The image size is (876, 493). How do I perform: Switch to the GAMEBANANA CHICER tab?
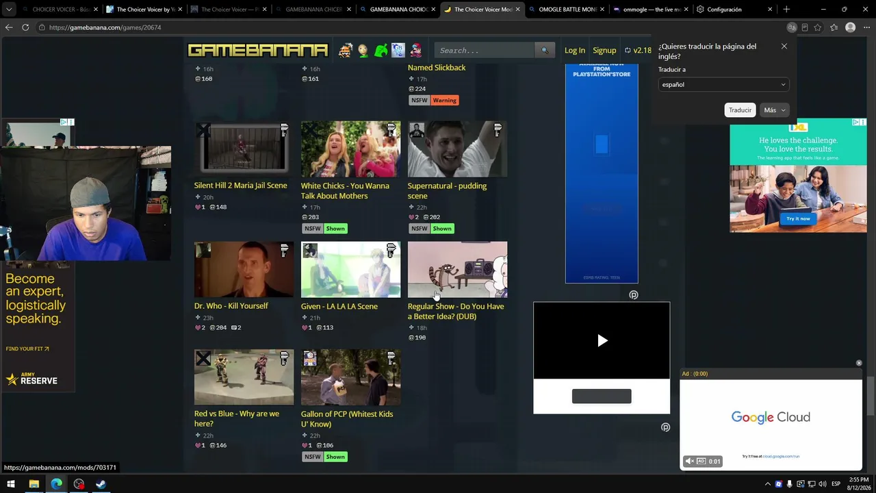pyautogui.click(x=313, y=10)
